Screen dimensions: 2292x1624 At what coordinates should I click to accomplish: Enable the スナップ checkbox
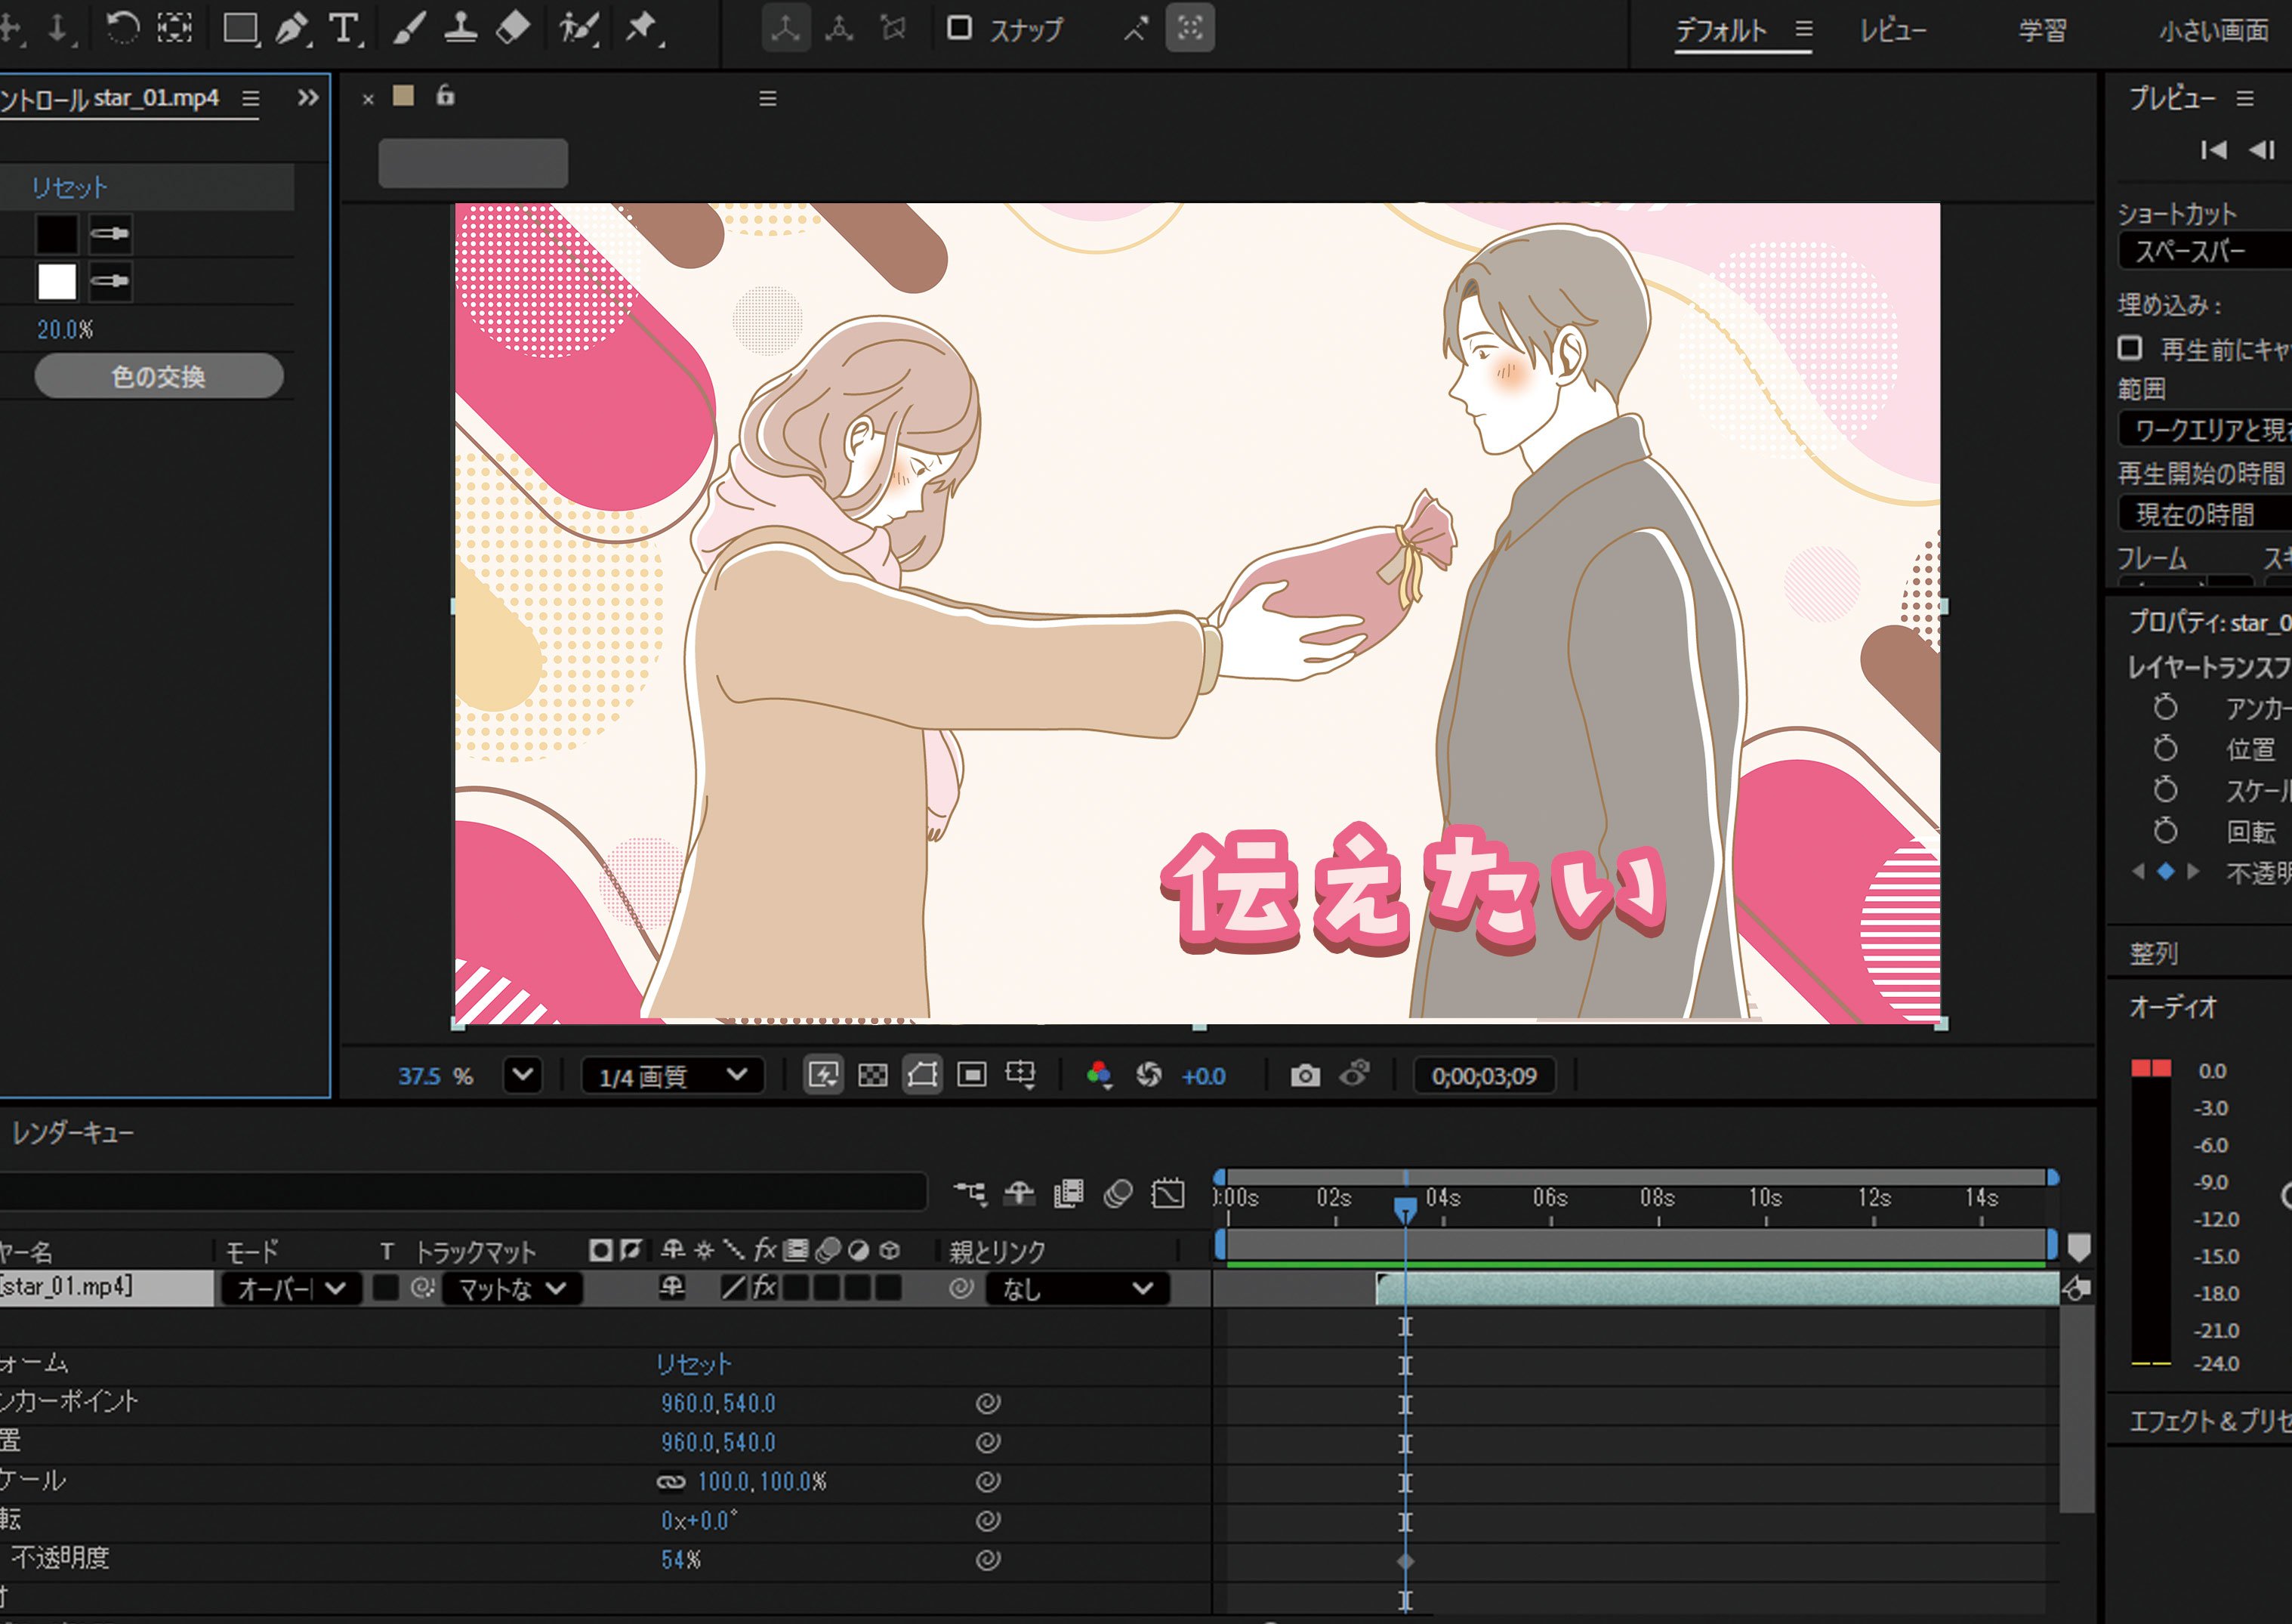960,28
